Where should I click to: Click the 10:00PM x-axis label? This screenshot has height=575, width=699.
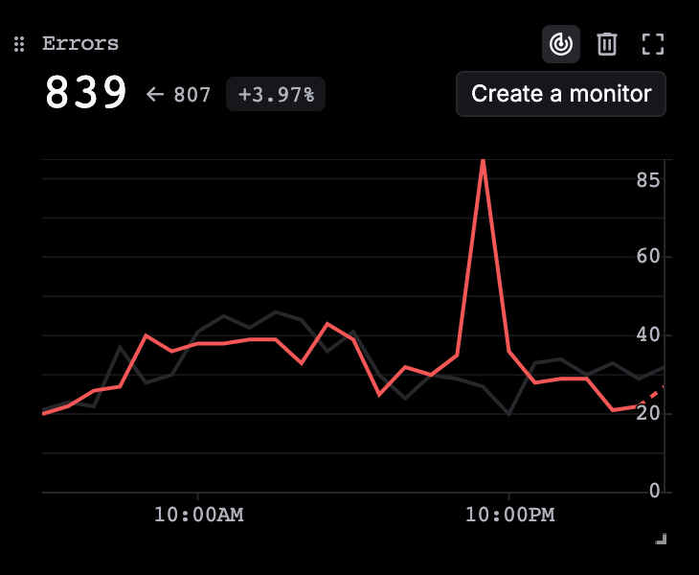click(x=510, y=515)
